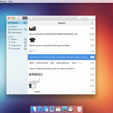Select the highlighted 'Here is one of the few' clipping
This screenshot has height=113, width=113.
62,57
